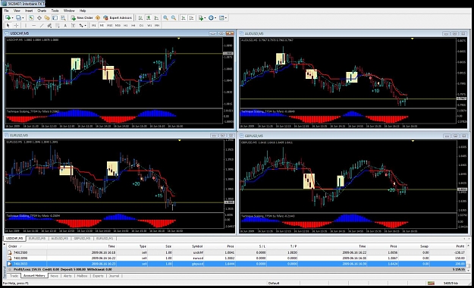
Task: Toggle the M1 timeframe button
Action: click(94, 26)
